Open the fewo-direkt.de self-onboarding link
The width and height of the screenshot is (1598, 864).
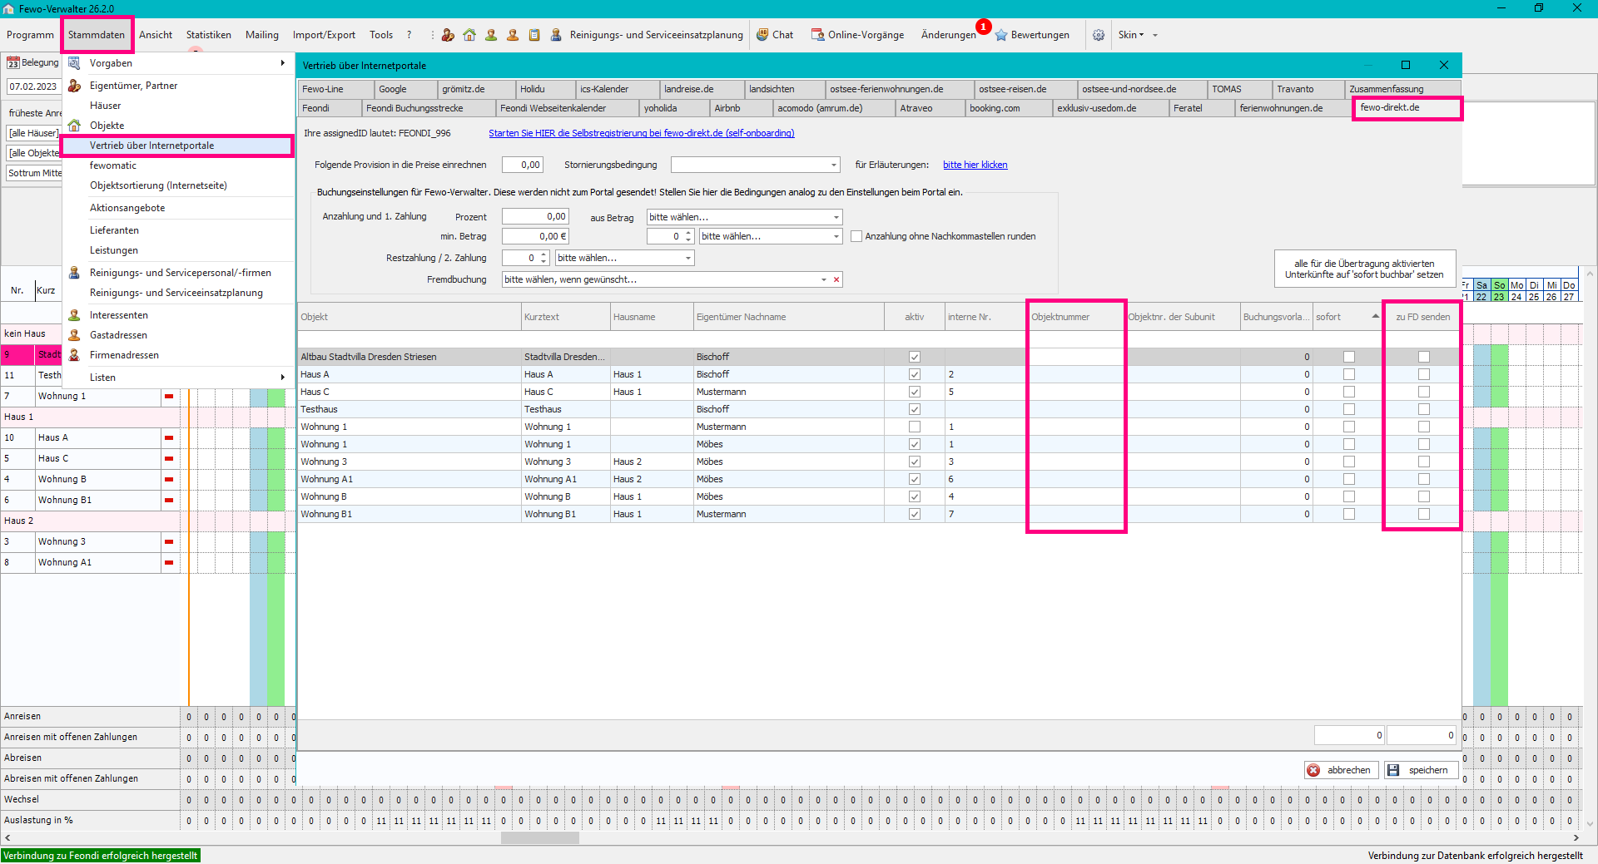tap(641, 133)
